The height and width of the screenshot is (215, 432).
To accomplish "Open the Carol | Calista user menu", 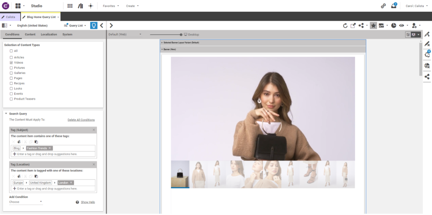I will click(417, 6).
